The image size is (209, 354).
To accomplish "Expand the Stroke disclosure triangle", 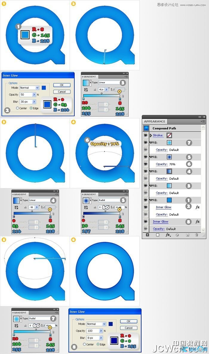I will tap(150, 135).
